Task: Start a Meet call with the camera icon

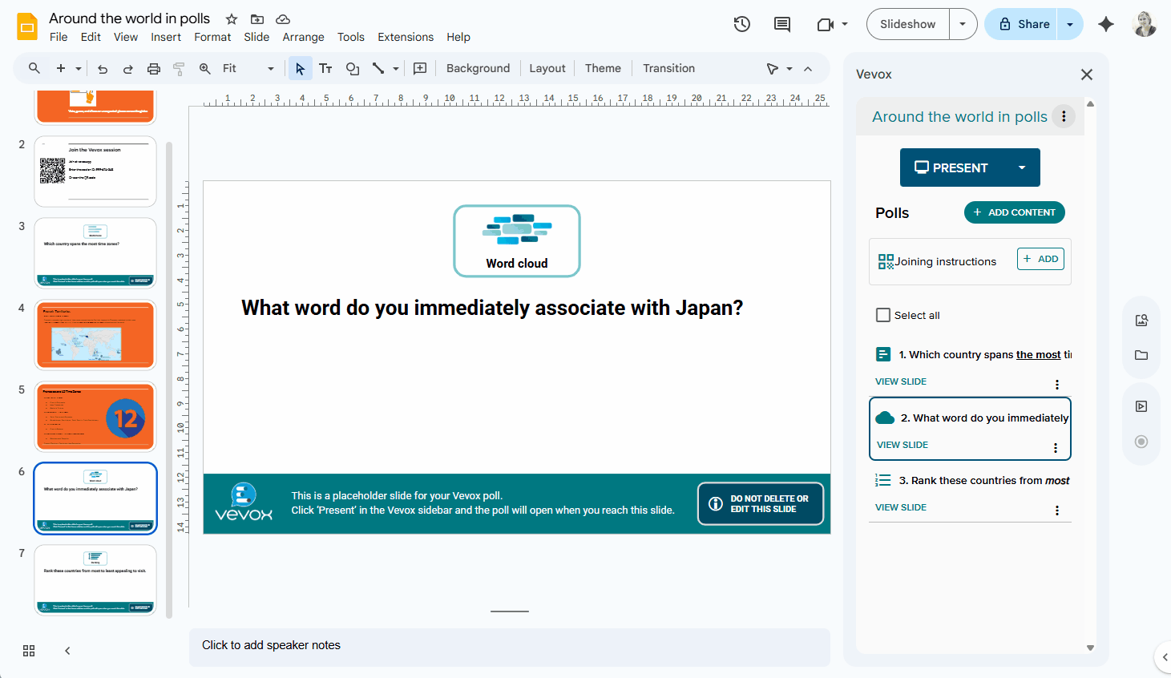Action: (826, 24)
